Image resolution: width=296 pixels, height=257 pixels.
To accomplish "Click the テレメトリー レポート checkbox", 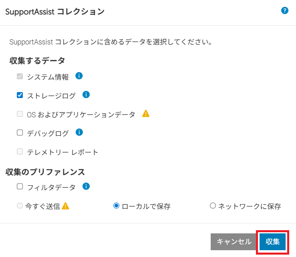I will tap(20, 152).
